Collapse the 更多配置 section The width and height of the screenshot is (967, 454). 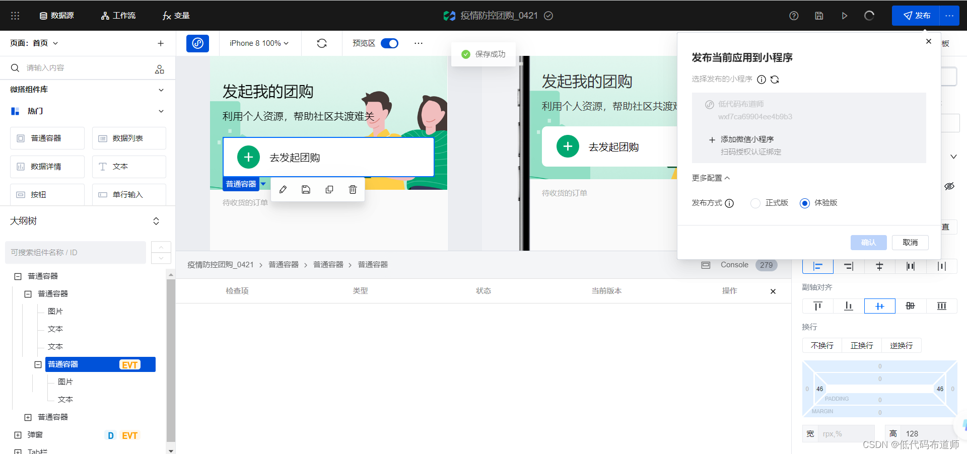click(711, 178)
